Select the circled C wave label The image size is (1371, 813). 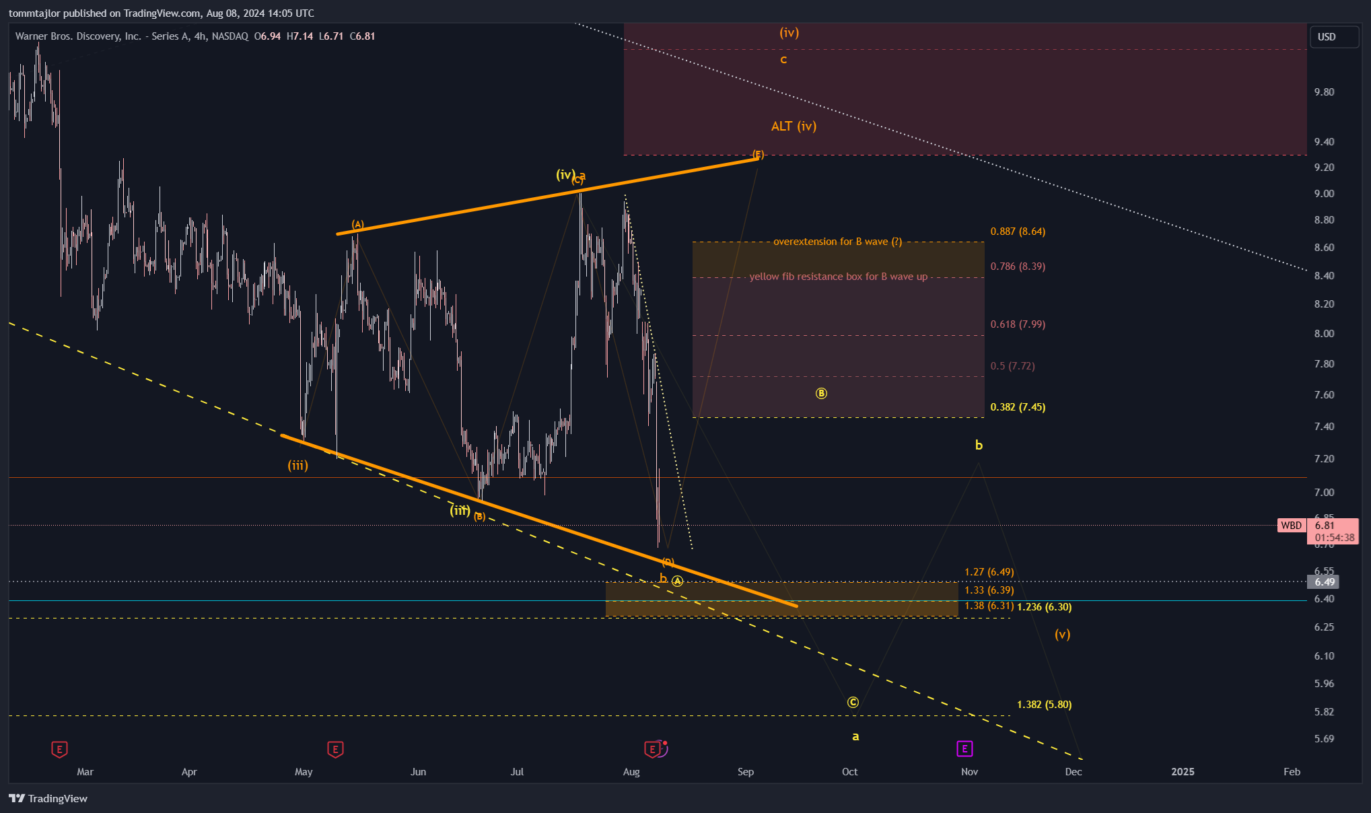pos(853,702)
